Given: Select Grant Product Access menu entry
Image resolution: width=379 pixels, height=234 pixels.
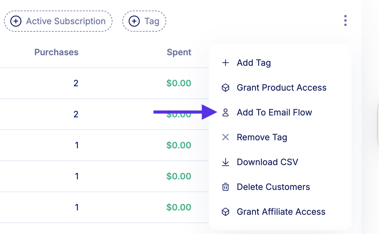Looking at the screenshot, I should pyautogui.click(x=281, y=88).
